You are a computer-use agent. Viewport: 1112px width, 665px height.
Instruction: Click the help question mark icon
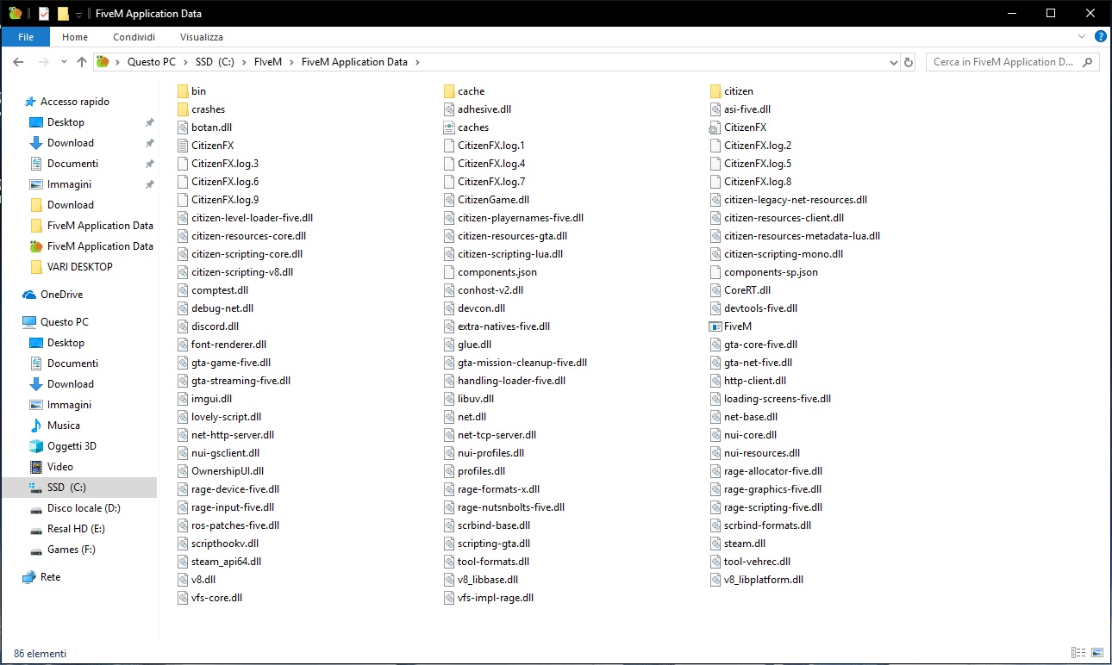tap(1101, 37)
